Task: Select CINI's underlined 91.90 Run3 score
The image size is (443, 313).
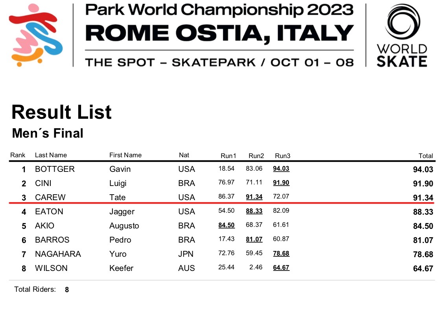Action: (x=281, y=183)
